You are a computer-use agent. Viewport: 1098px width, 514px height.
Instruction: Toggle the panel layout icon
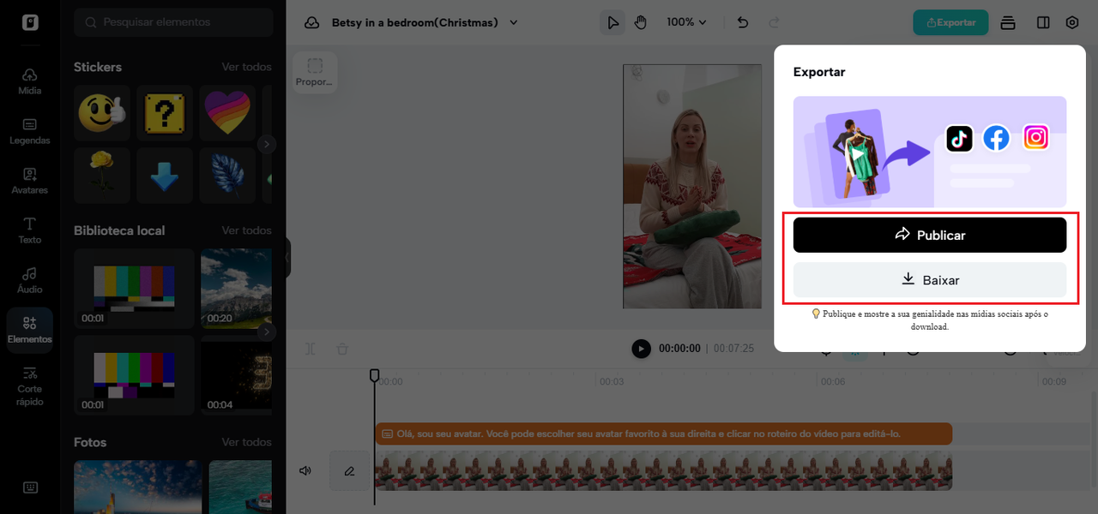coord(1043,22)
